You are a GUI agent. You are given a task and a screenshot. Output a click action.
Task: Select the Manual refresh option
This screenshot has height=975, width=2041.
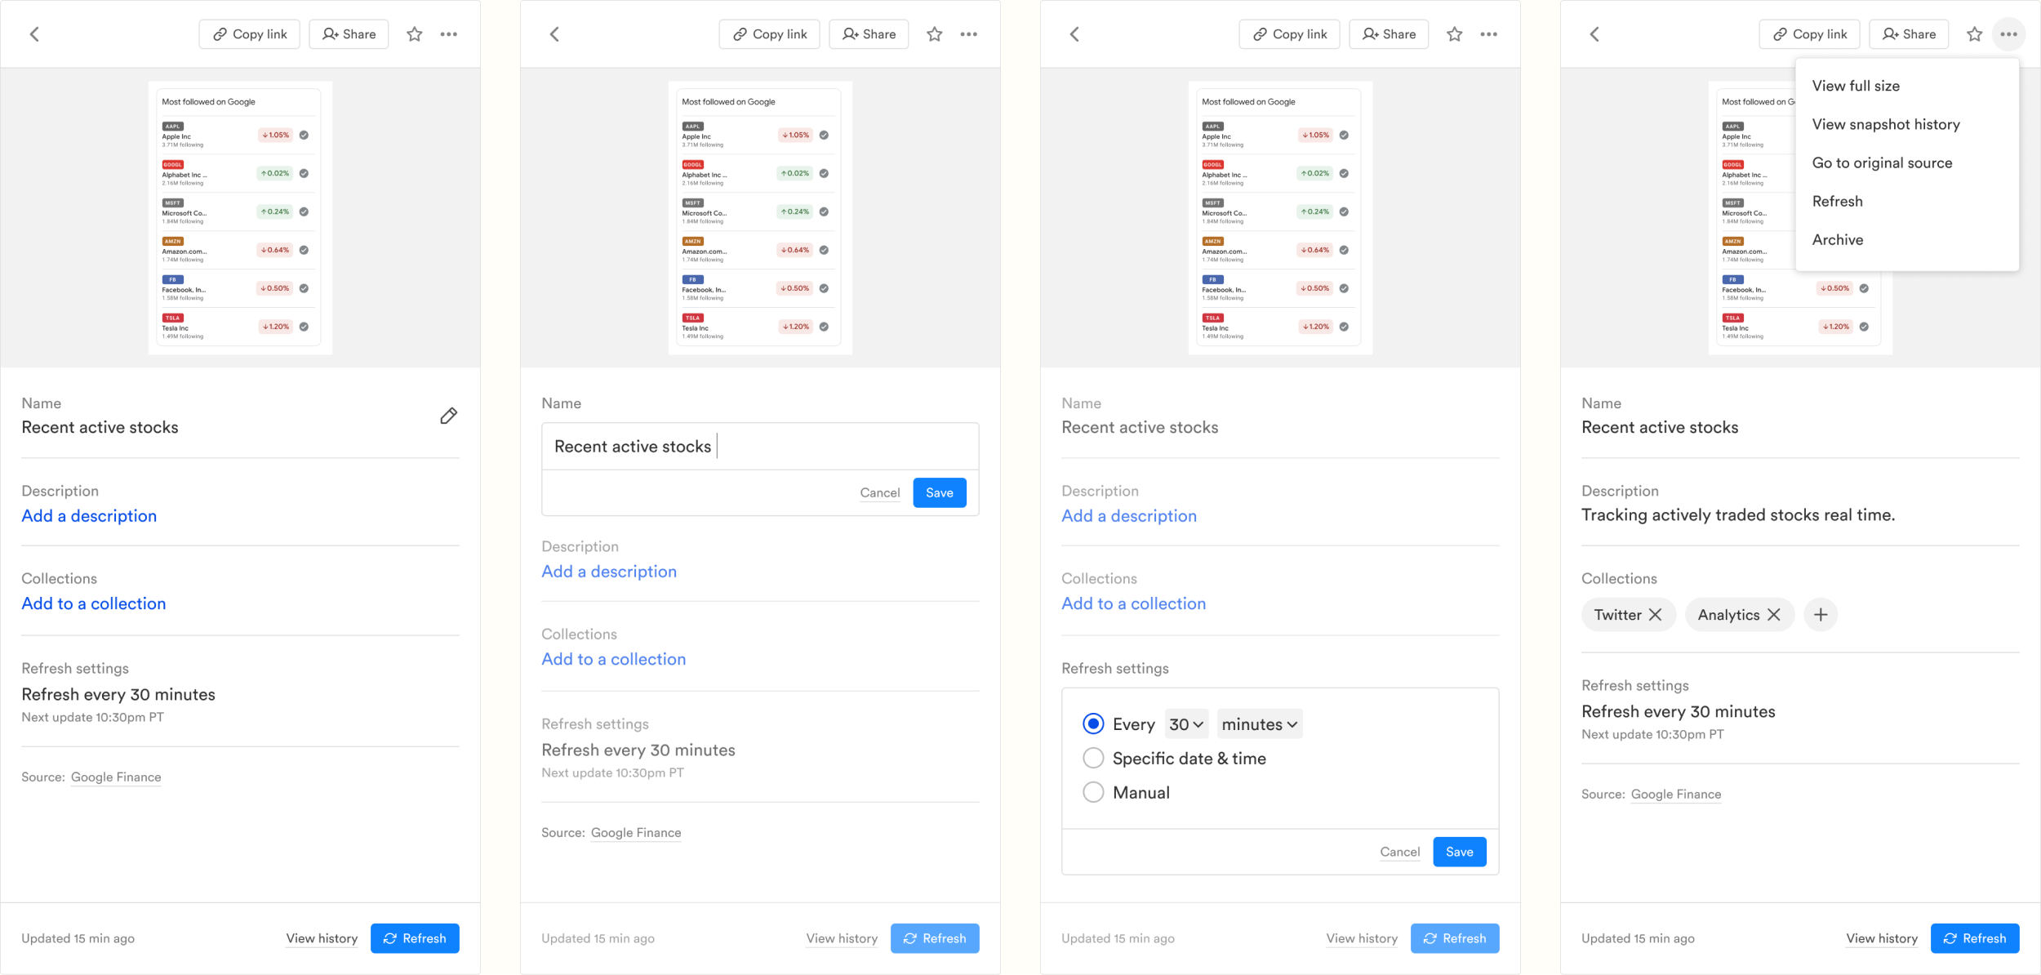[x=1093, y=793]
